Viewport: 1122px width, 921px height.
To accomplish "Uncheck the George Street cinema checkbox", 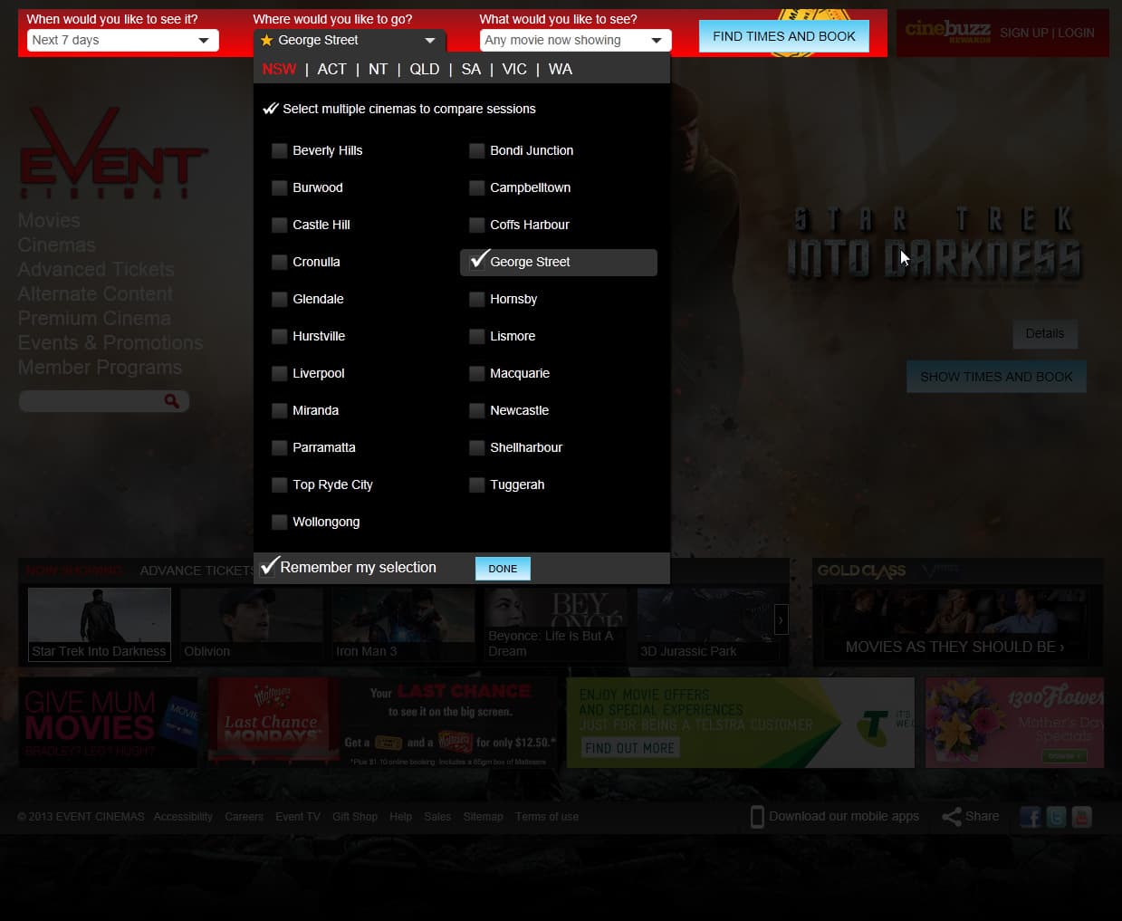I will (478, 262).
